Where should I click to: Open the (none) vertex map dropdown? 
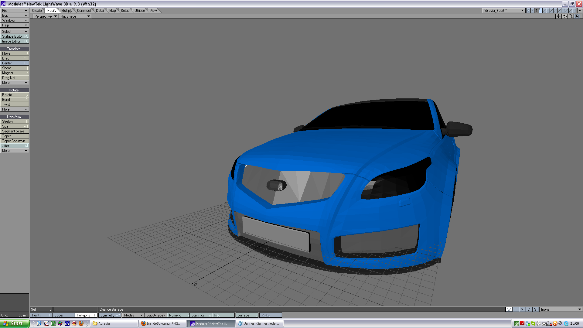pyautogui.click(x=561, y=309)
